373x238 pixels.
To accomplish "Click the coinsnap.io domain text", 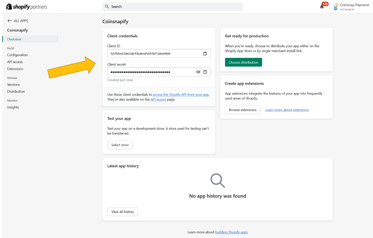I will tap(347, 9).
